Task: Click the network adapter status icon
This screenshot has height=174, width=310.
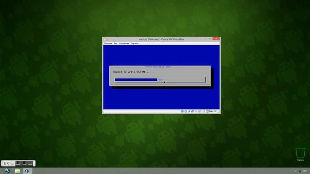Action: coord(192,111)
